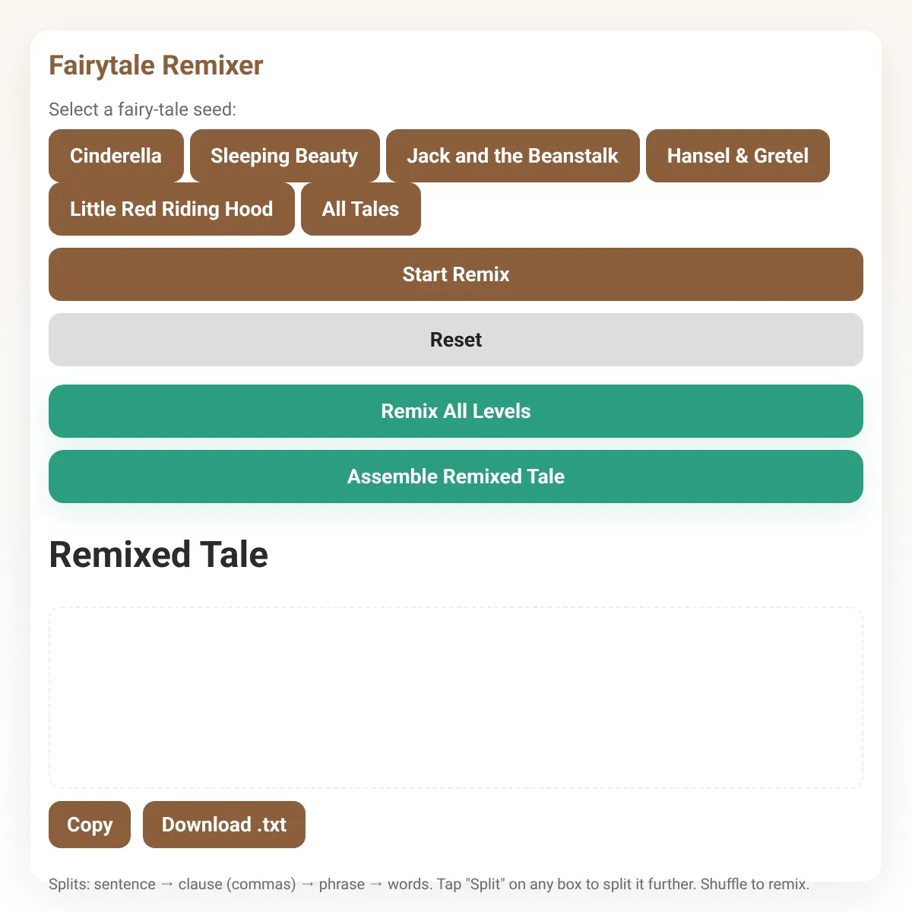Click inside the empty remixed tale output box

pos(456,698)
